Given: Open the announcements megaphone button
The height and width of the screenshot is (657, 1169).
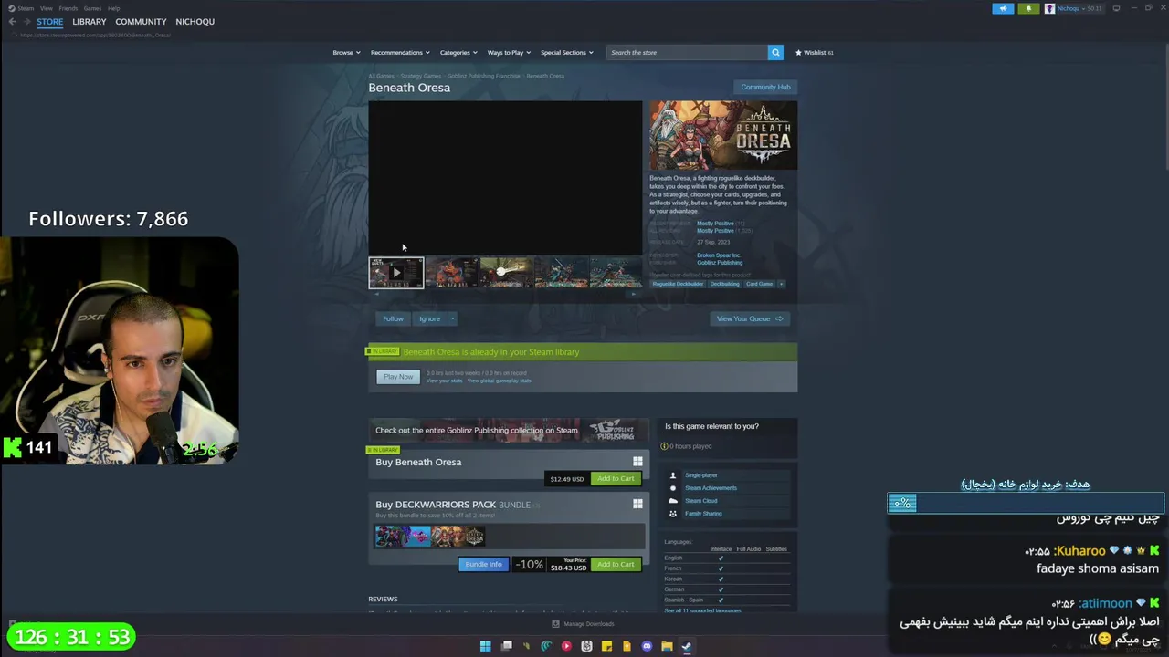Looking at the screenshot, I should point(1003,8).
